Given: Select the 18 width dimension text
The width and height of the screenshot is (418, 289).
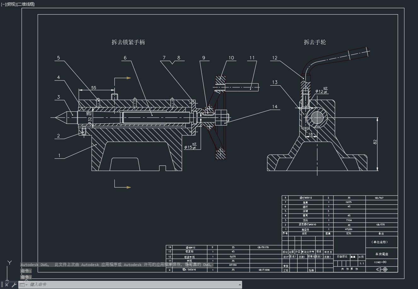Looking at the screenshot, I should point(311,134).
